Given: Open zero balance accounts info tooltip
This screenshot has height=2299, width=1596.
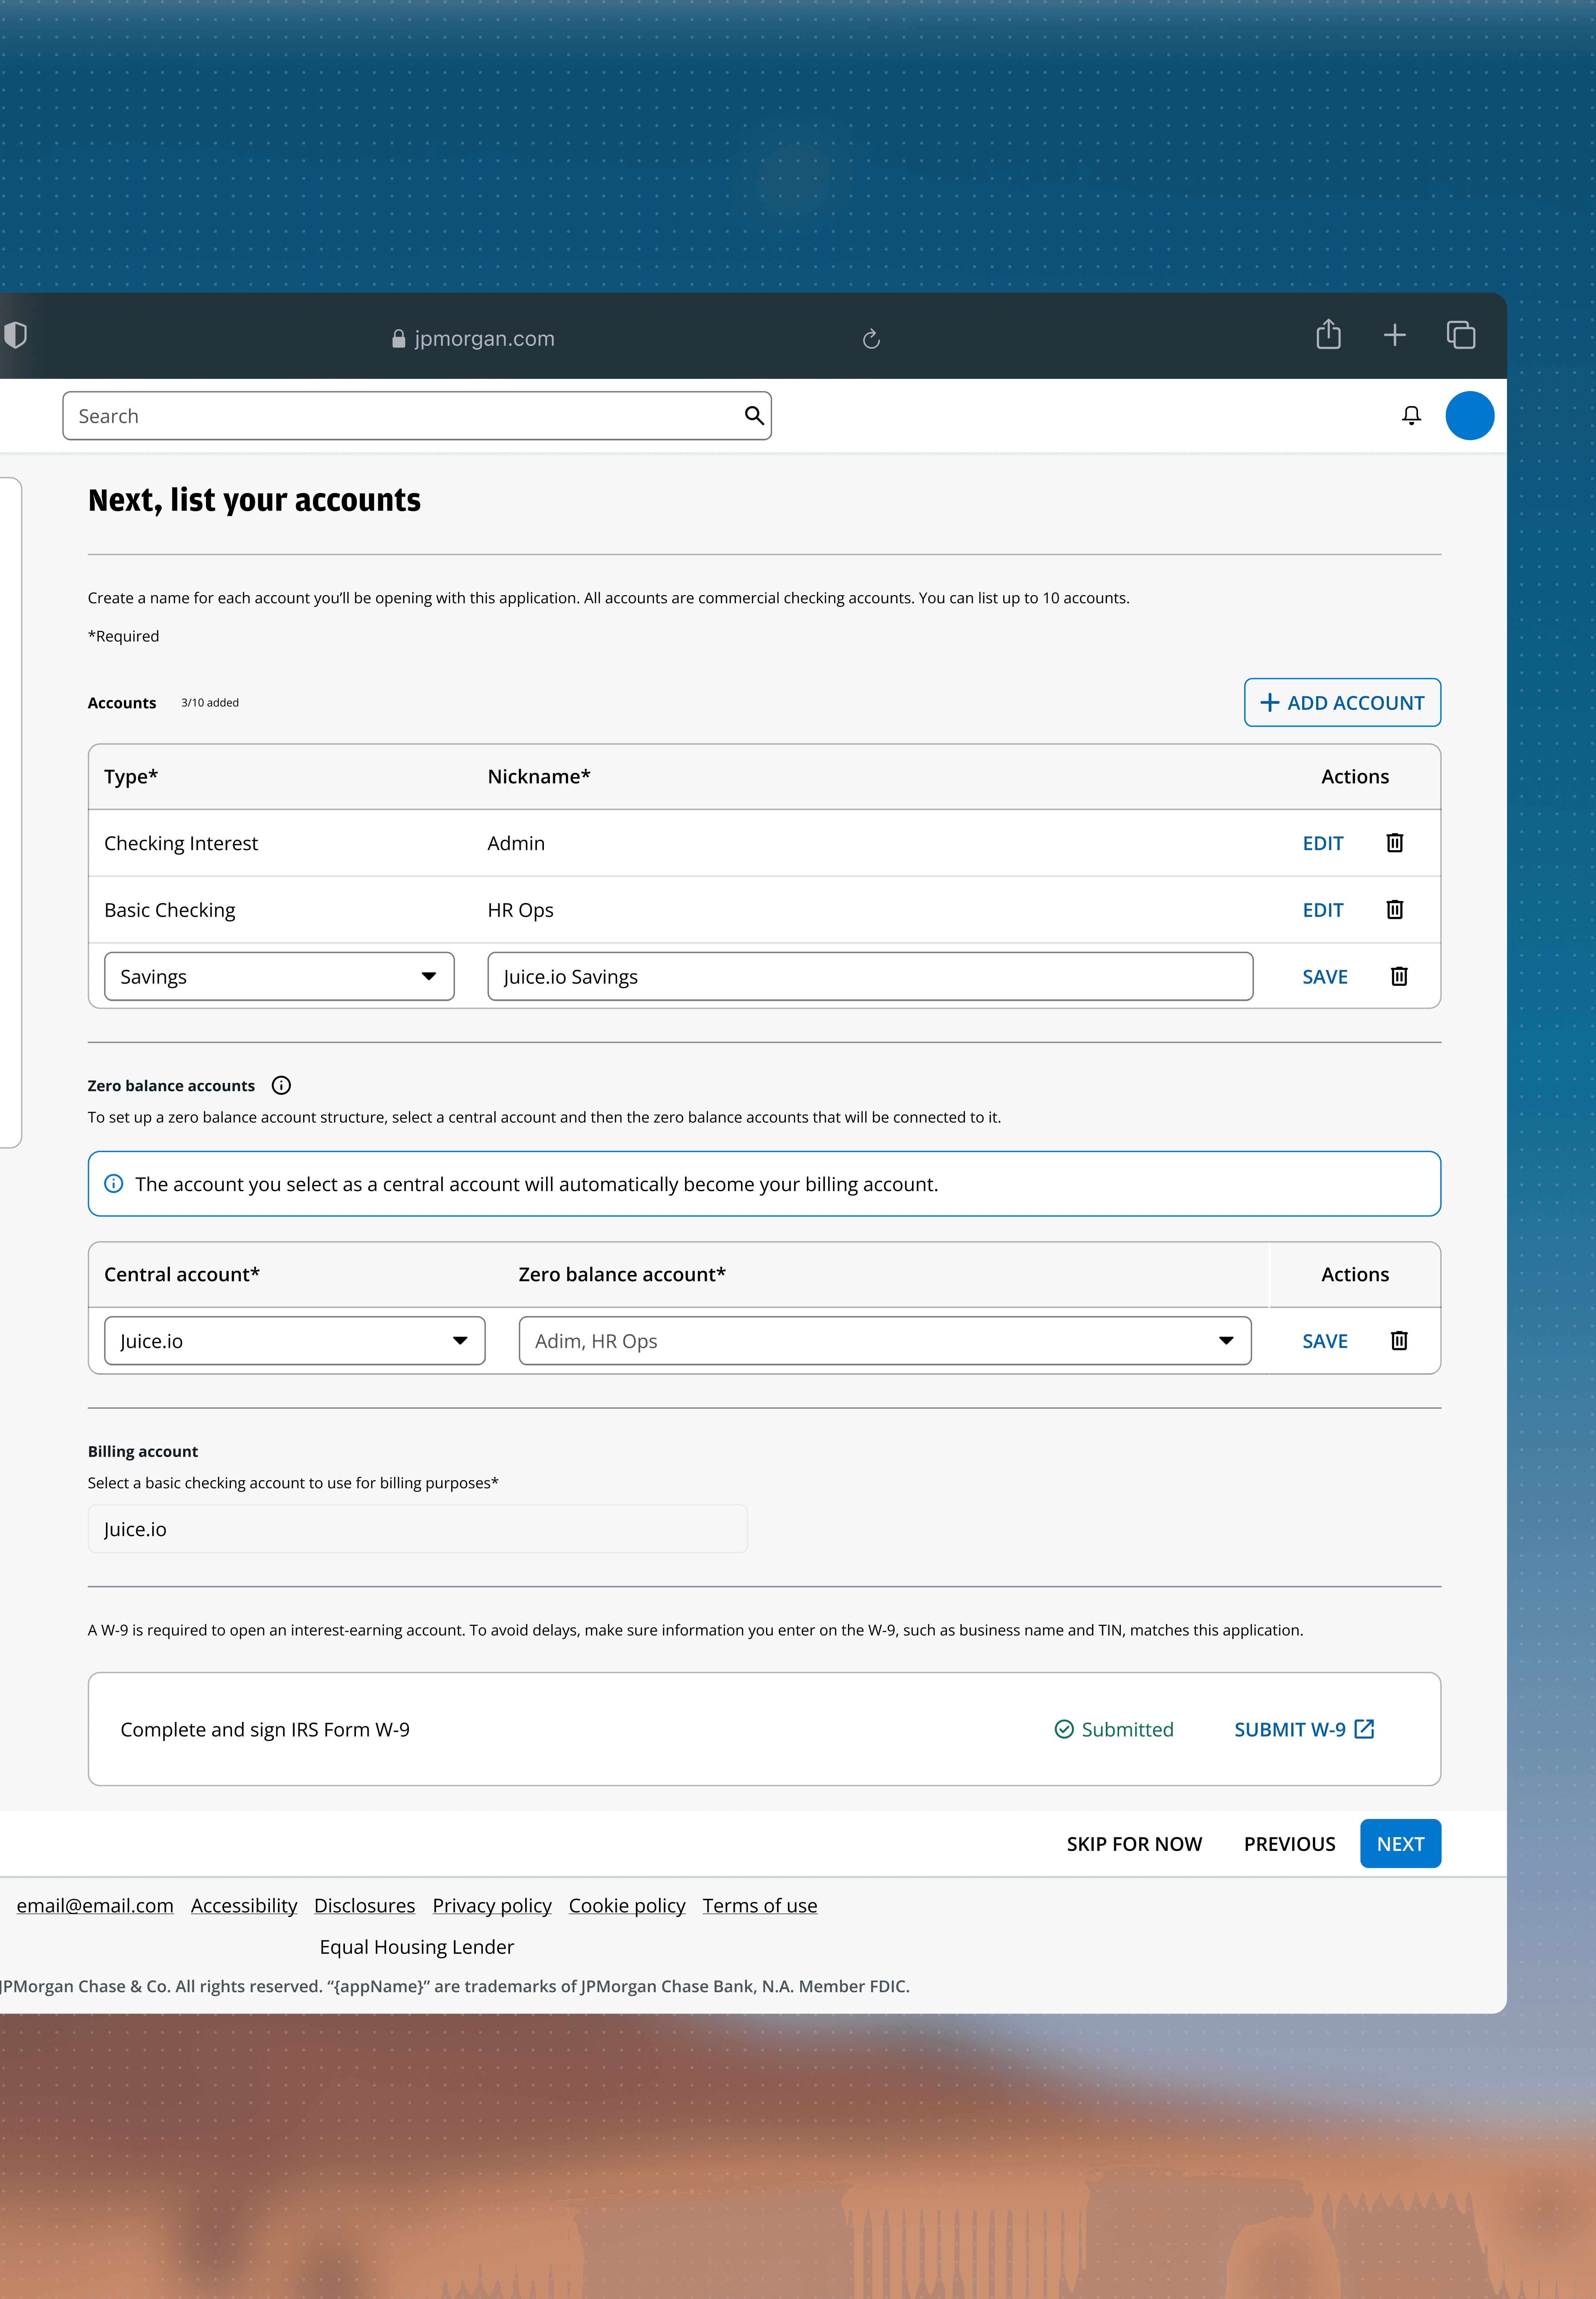Looking at the screenshot, I should click(x=281, y=1085).
